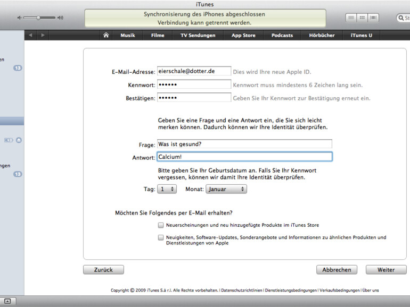
Task: Click the search magnifier icon
Action: point(401,18)
